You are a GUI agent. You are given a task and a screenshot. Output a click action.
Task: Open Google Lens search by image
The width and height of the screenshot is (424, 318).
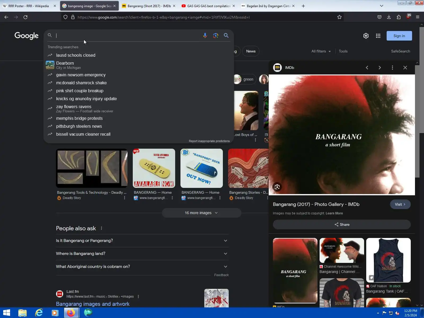coord(216,36)
